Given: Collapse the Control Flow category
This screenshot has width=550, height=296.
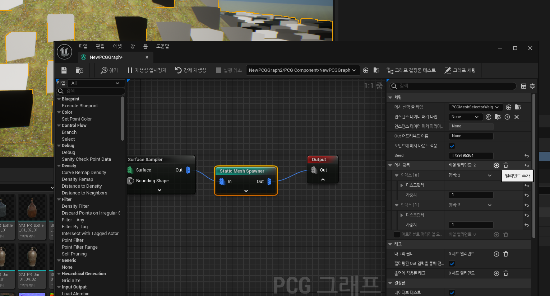Looking at the screenshot, I should 59,126.
